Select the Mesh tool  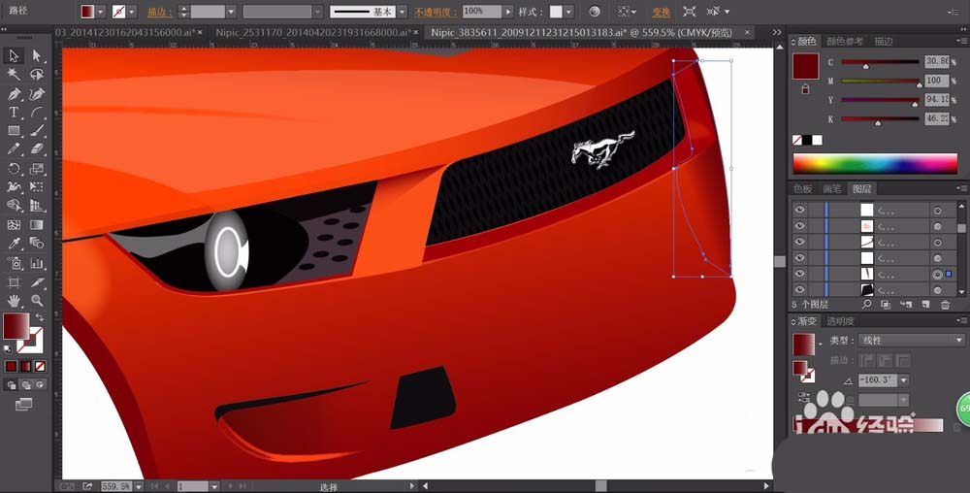(x=13, y=225)
